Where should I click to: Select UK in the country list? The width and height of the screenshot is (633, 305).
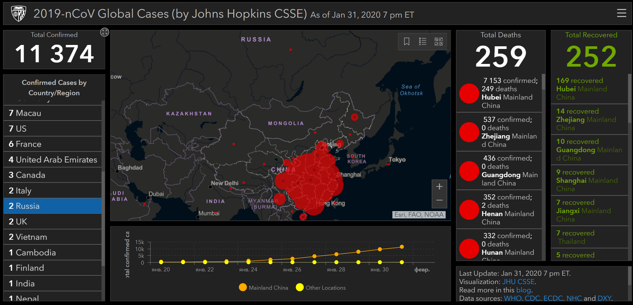[53, 221]
